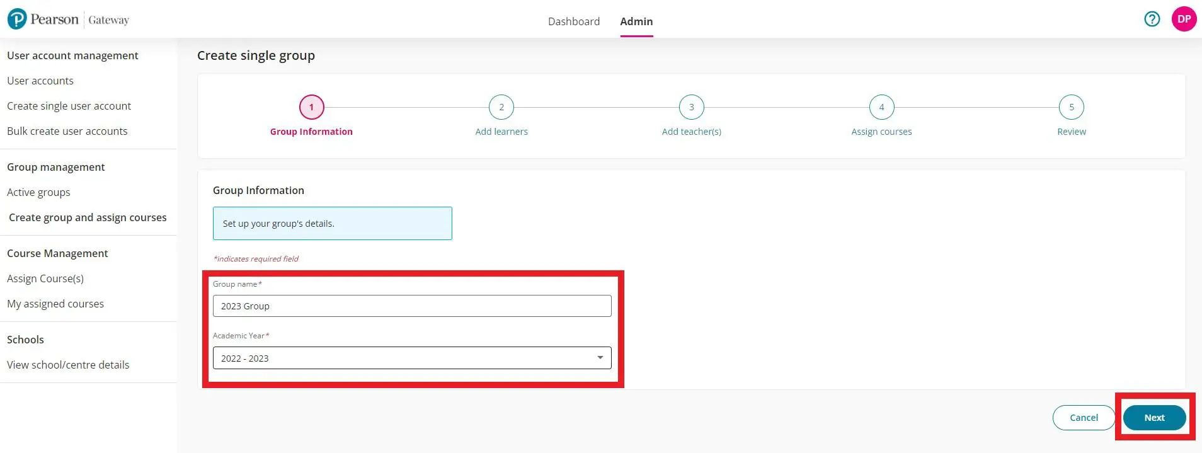
Task: Go to Bulk create user accounts
Action: coord(67,131)
